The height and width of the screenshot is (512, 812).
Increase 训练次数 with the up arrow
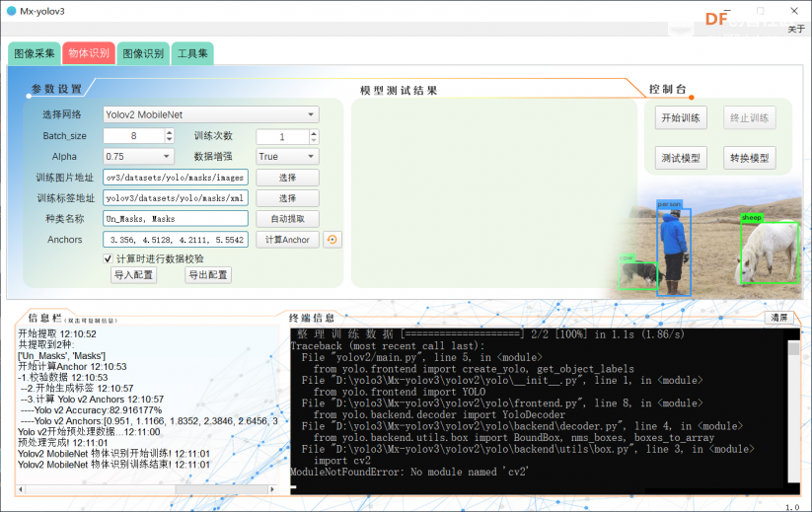[x=314, y=133]
